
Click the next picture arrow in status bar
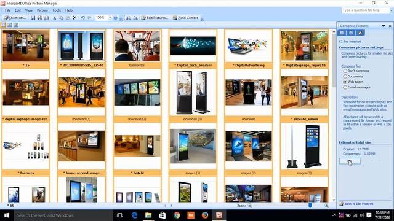(x=171, y=206)
